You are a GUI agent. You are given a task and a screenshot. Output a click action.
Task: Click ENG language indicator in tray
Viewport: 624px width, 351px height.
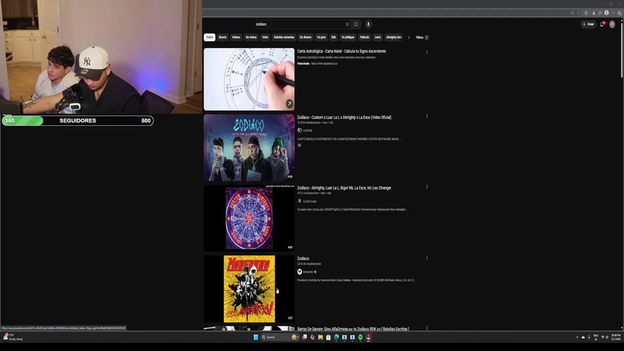596,337
